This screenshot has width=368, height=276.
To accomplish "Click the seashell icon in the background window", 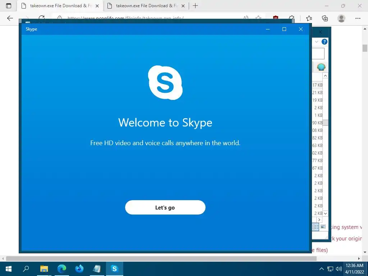I will 321,67.
